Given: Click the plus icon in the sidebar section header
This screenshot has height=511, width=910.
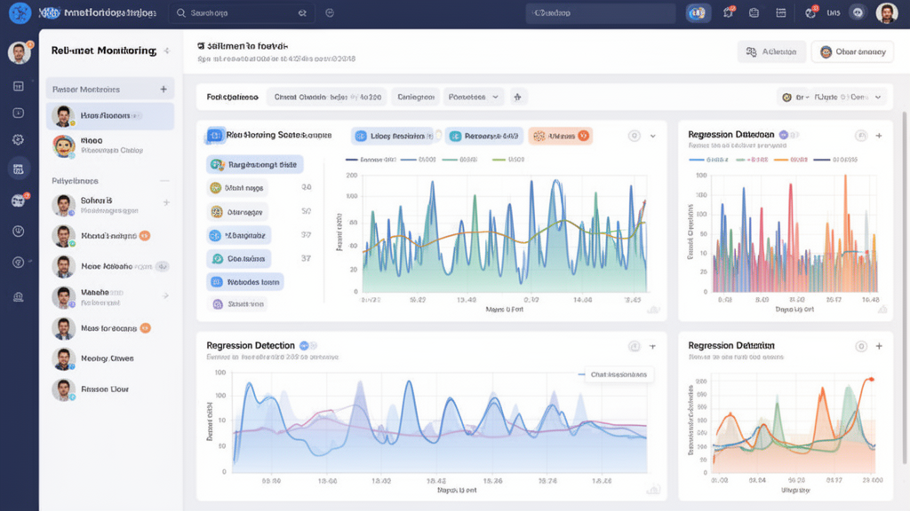Looking at the screenshot, I should (164, 89).
